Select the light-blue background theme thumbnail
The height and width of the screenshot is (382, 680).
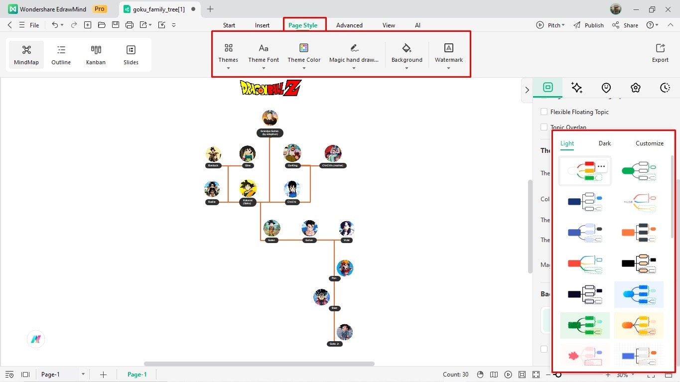coord(639,294)
